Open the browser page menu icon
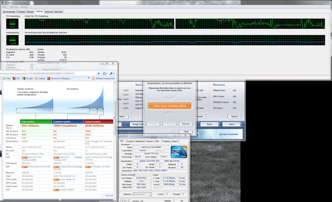Image resolution: width=332 pixels, height=202 pixels. tap(106, 73)
